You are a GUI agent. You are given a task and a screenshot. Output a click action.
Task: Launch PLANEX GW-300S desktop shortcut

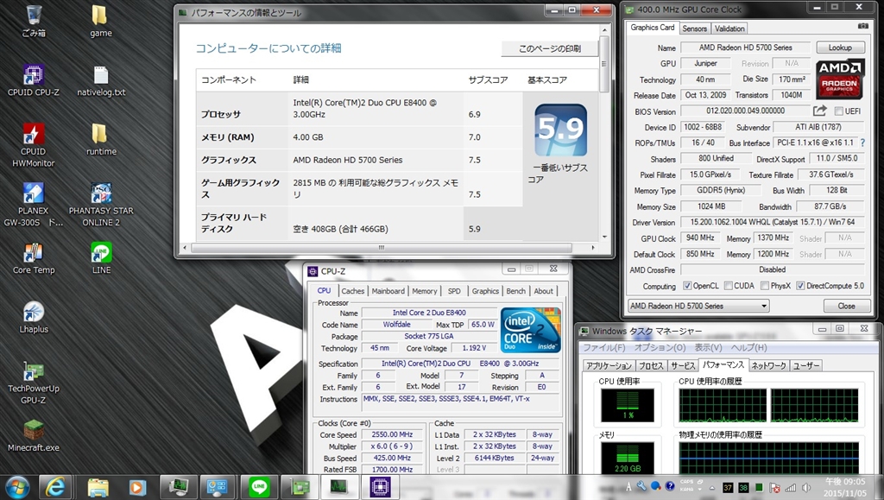tap(34, 204)
